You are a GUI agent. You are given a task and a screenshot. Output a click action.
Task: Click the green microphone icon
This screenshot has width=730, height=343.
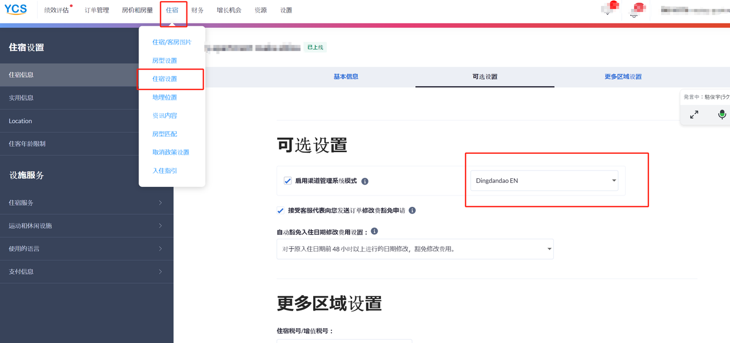pyautogui.click(x=722, y=115)
